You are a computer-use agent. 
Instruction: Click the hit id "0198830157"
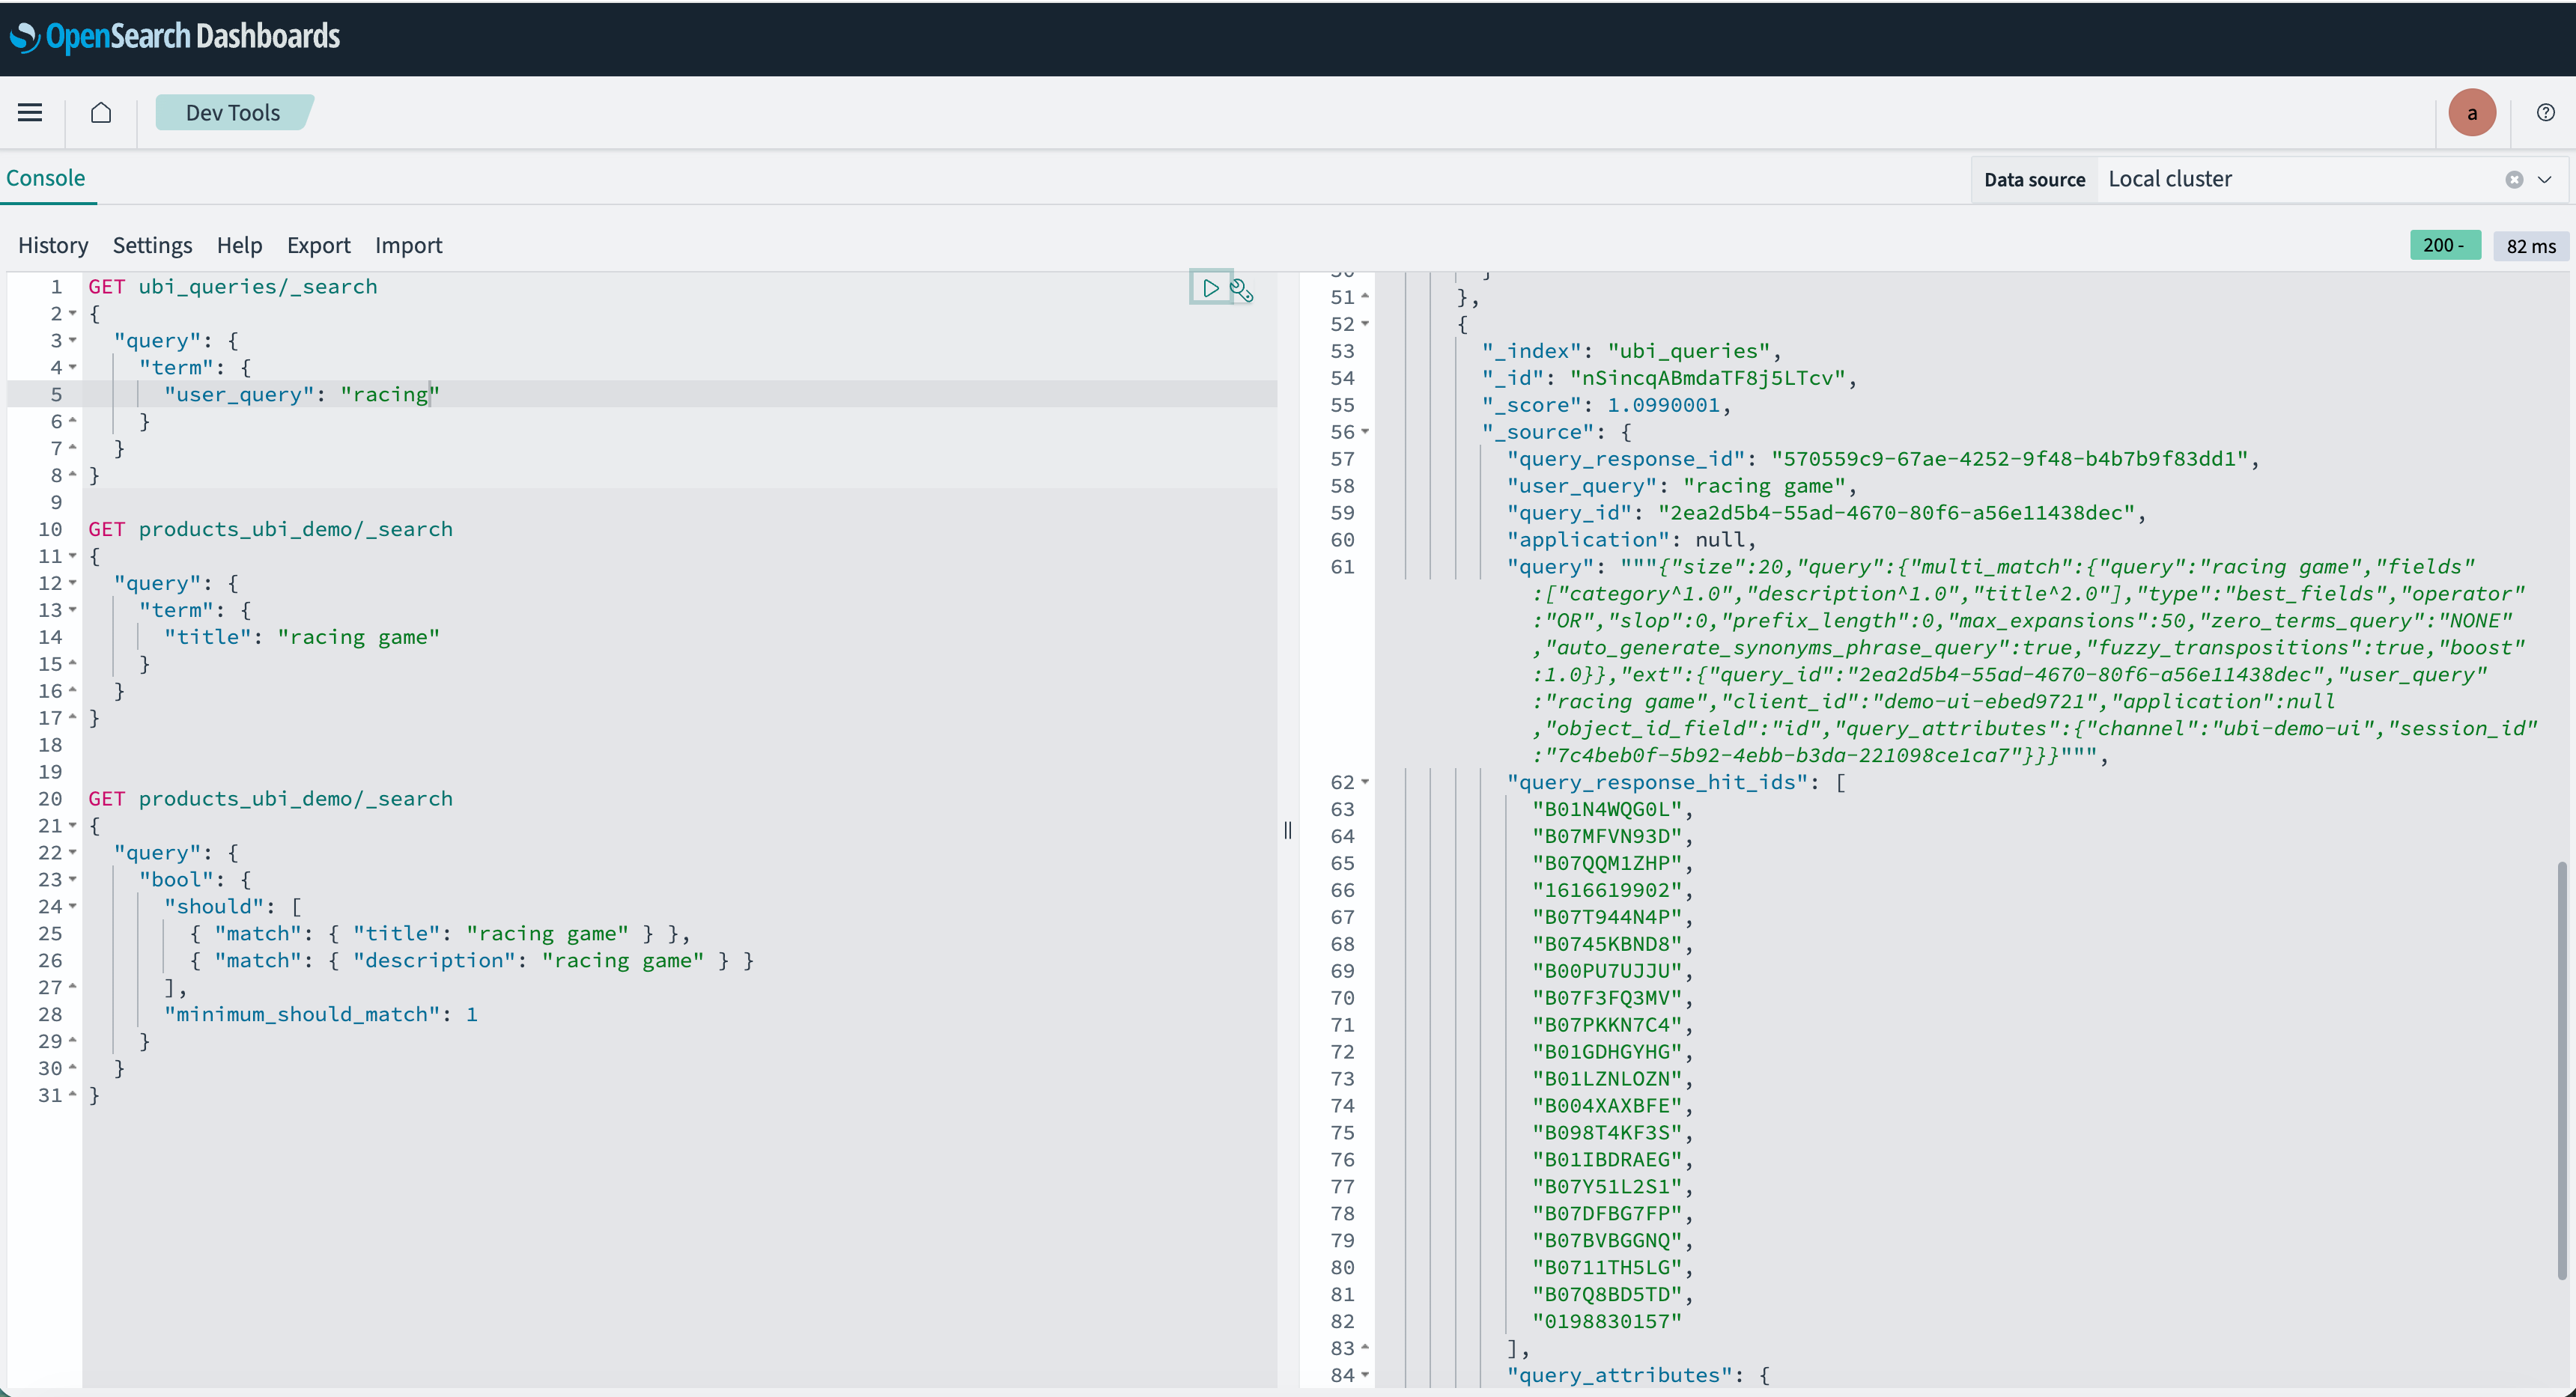pos(1607,1321)
